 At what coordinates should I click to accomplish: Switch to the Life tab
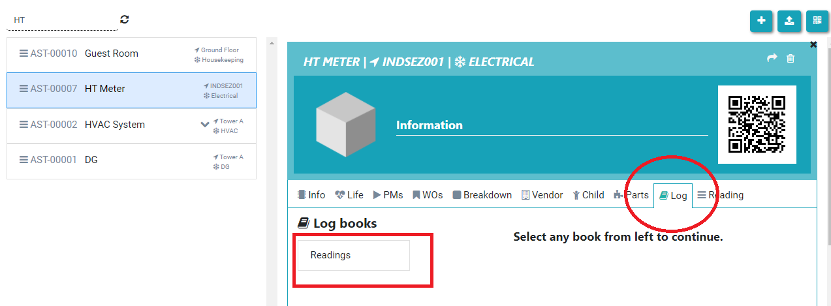pos(349,195)
